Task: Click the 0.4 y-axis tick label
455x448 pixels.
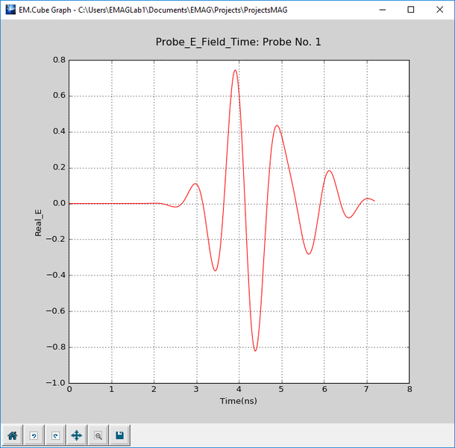Action: (x=59, y=131)
